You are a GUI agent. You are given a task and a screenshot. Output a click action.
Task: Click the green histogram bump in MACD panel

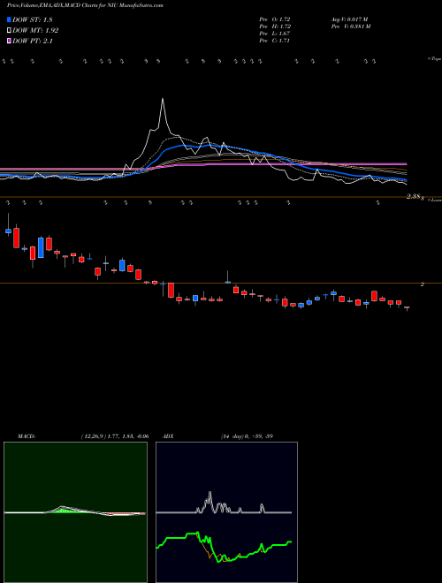[61, 511]
